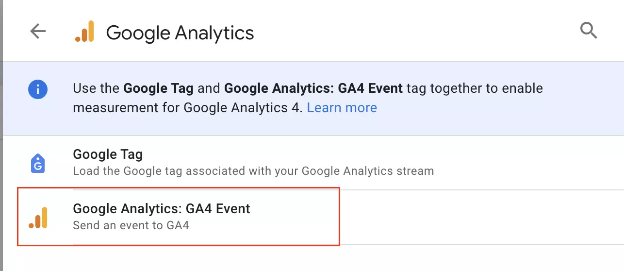Screen dimensions: 624x271
Task: Click the 'Send an event to GA4' subtitle
Action: coord(131,225)
